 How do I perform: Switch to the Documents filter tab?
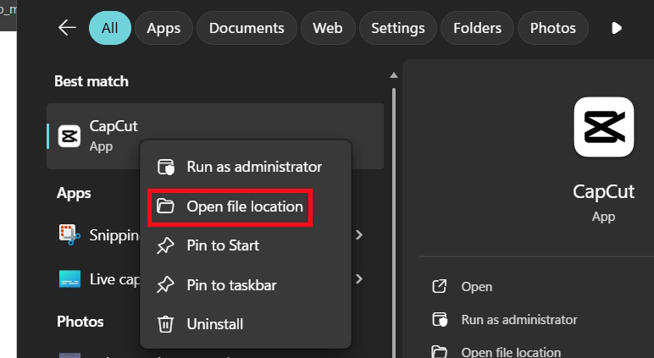pyautogui.click(x=246, y=28)
